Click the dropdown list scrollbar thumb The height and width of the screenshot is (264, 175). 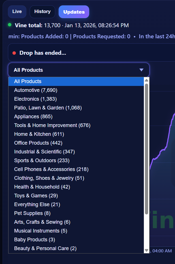146,149
